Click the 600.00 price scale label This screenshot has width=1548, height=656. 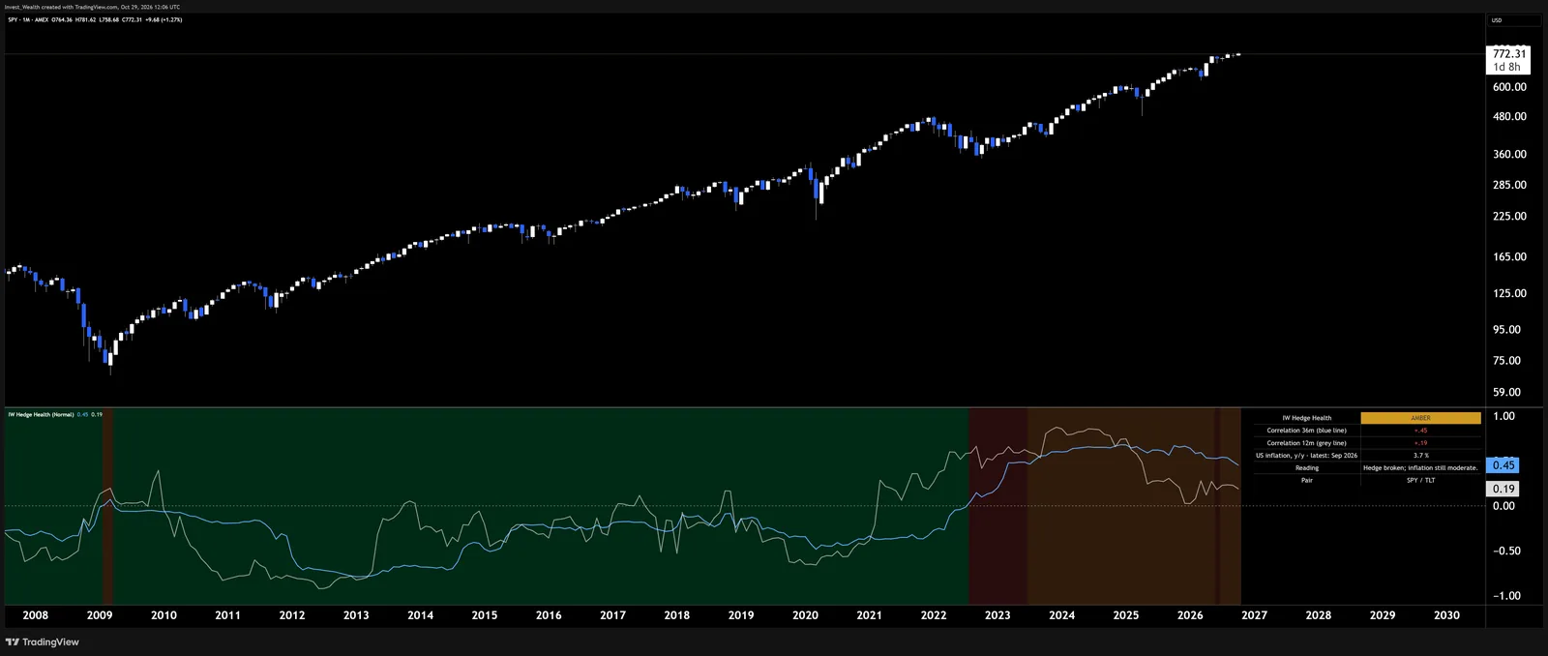click(x=1509, y=87)
